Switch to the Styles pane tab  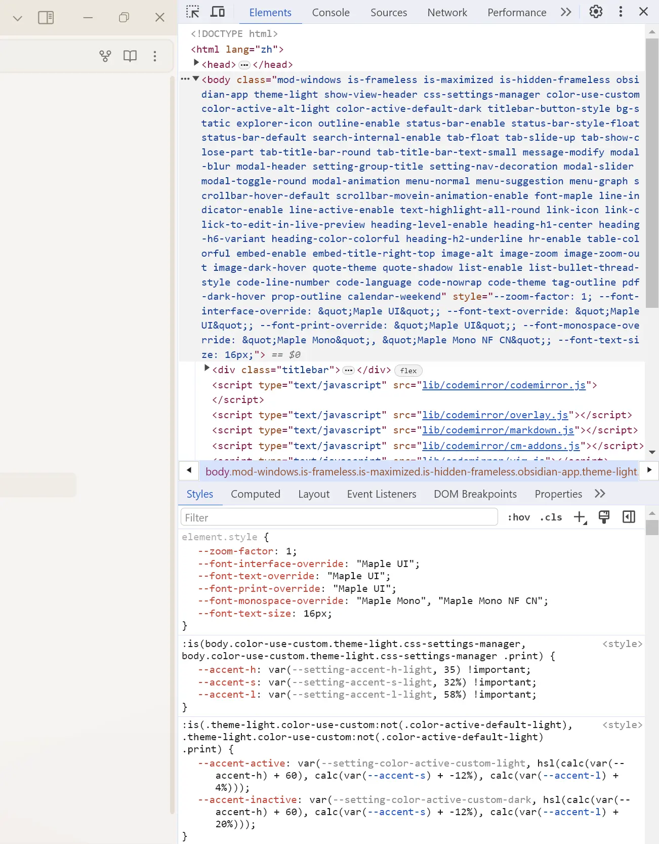click(x=200, y=494)
